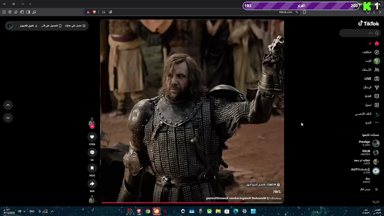This screenshot has height=216, width=384.
Task: Open the site settings tune icon
Action: pos(297,12)
